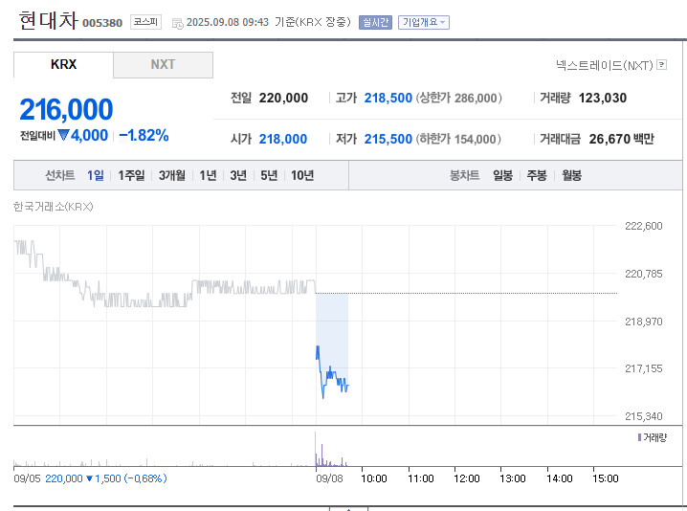Click the volume value 123,030
This screenshot has height=511, width=687.
pos(603,98)
